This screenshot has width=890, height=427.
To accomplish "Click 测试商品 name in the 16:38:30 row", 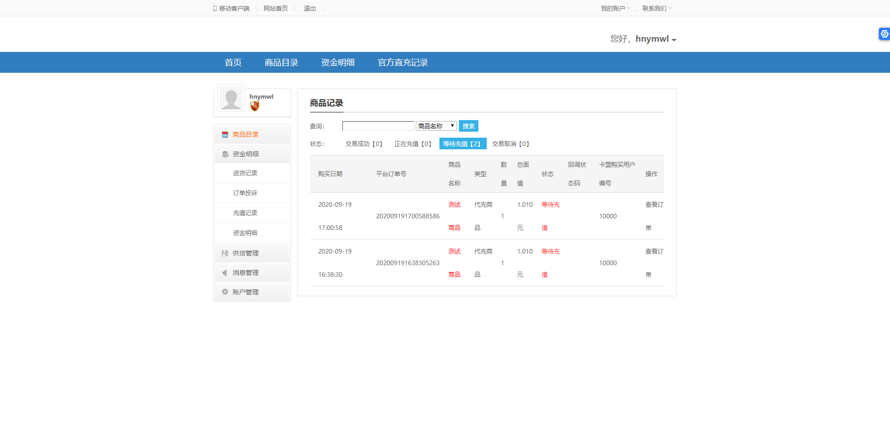I will click(454, 263).
